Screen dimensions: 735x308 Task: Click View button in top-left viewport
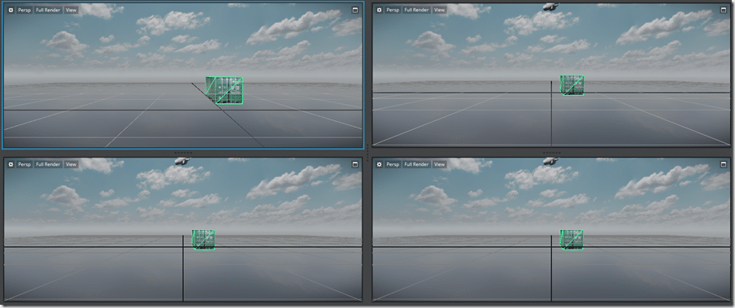71,10
